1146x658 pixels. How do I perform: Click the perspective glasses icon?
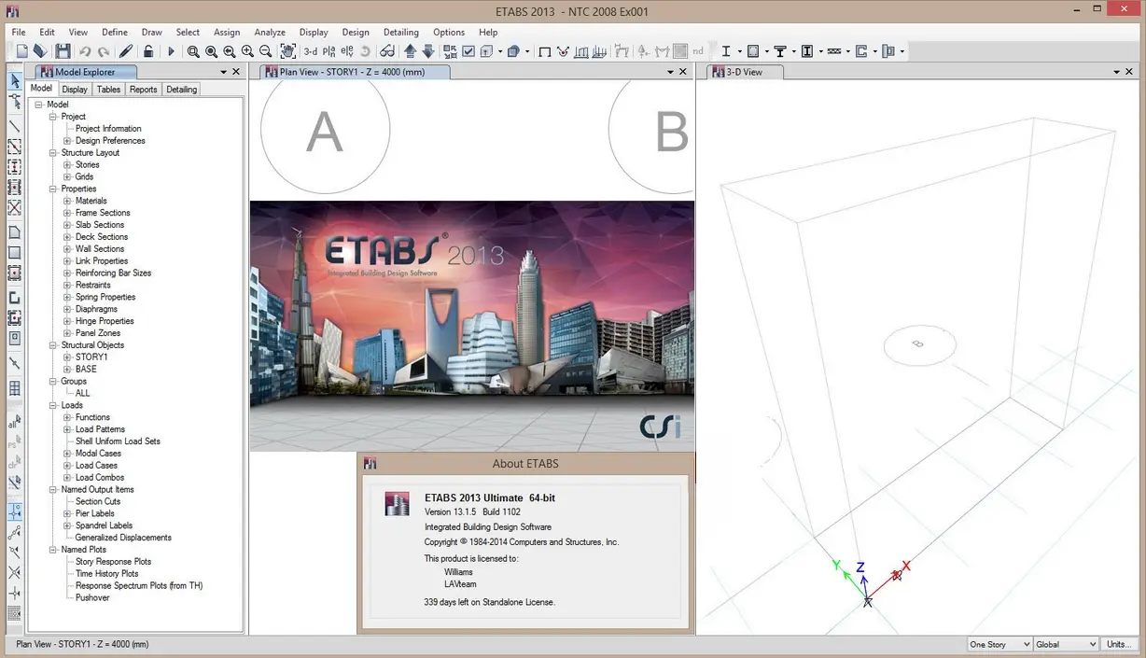point(387,51)
